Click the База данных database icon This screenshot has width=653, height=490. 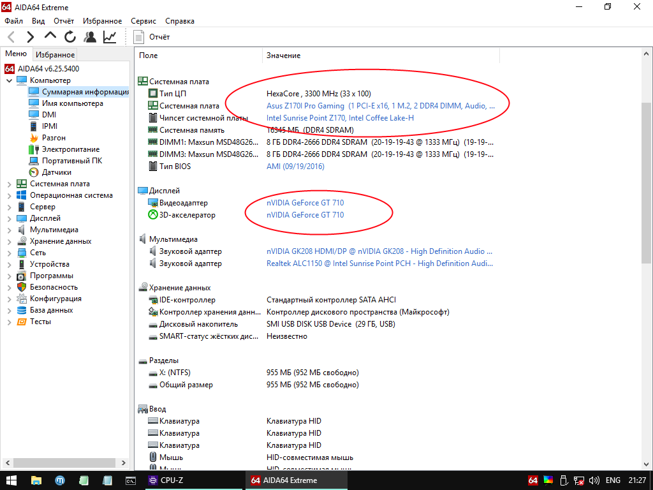click(21, 311)
